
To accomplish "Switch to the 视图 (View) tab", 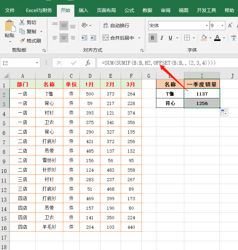I will pos(184,10).
